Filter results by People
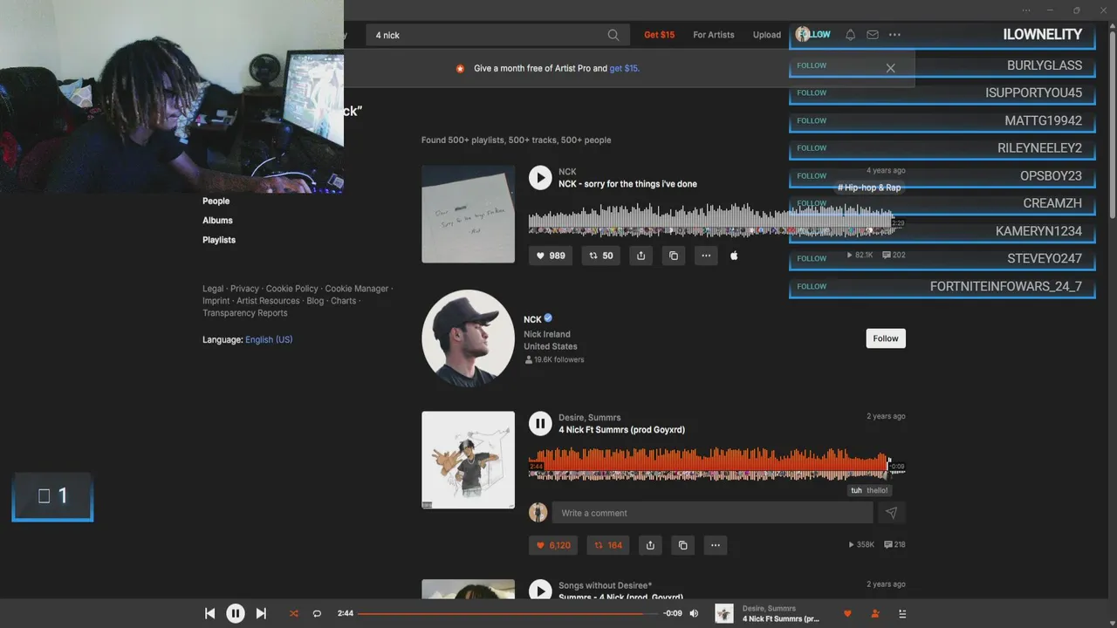The image size is (1117, 628). coord(216,201)
